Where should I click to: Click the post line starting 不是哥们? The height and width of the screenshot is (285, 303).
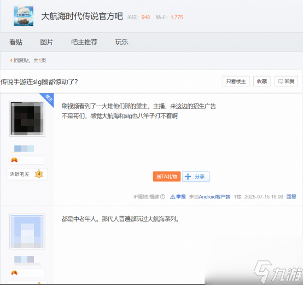[x=120, y=116]
